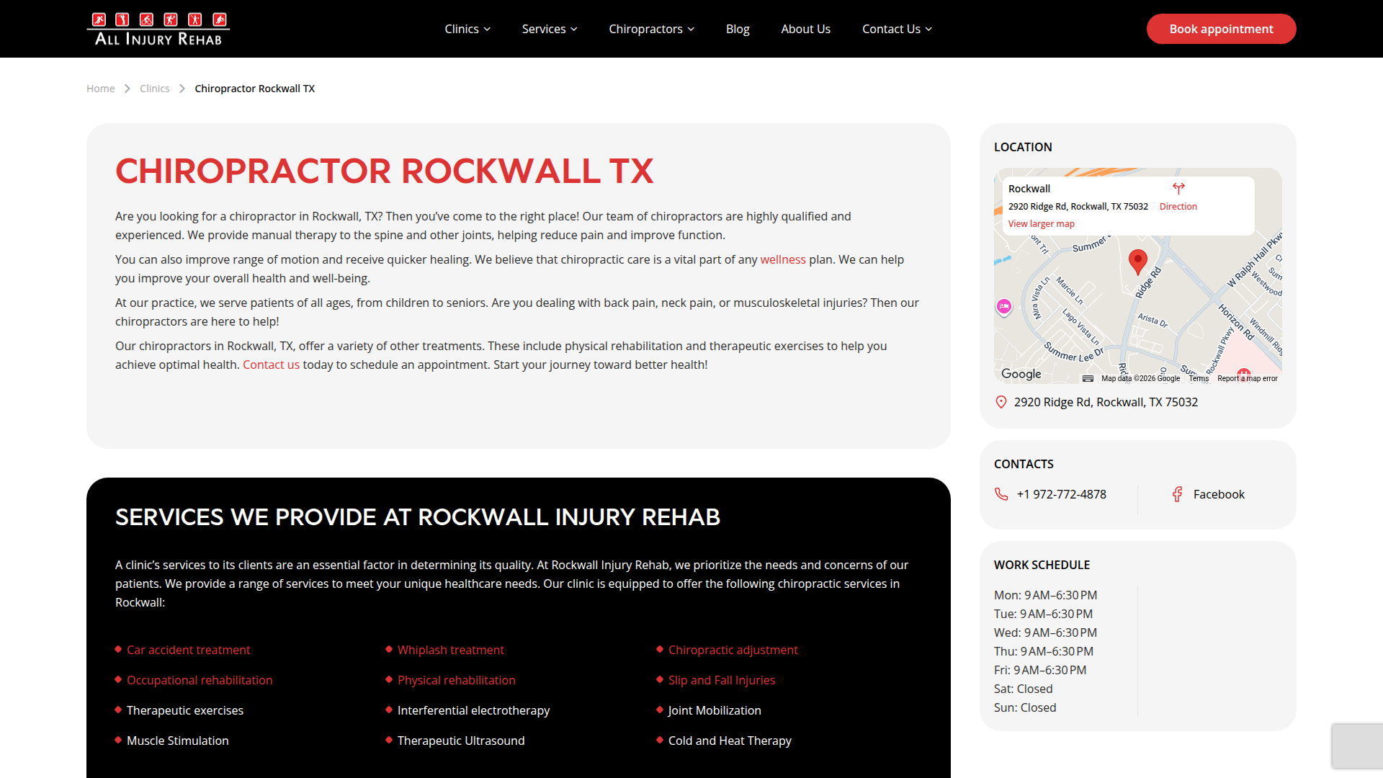Click Report a map error
The height and width of the screenshot is (778, 1383).
1248,378
